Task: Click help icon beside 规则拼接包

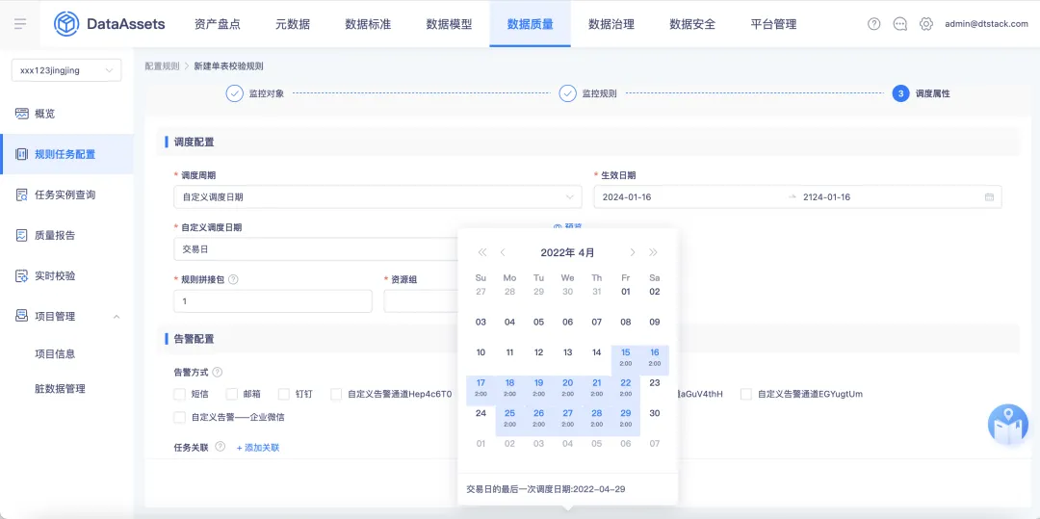Action: (x=233, y=279)
